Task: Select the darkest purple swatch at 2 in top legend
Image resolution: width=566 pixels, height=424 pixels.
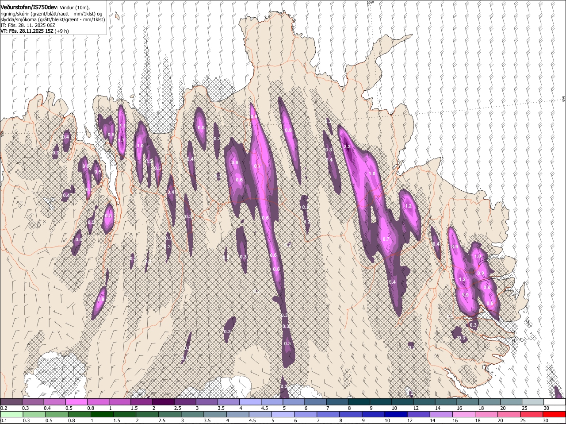Action: (163, 402)
